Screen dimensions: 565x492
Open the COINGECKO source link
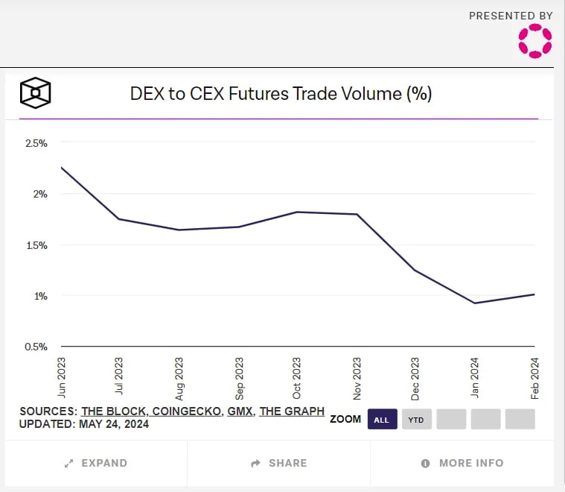pos(187,411)
